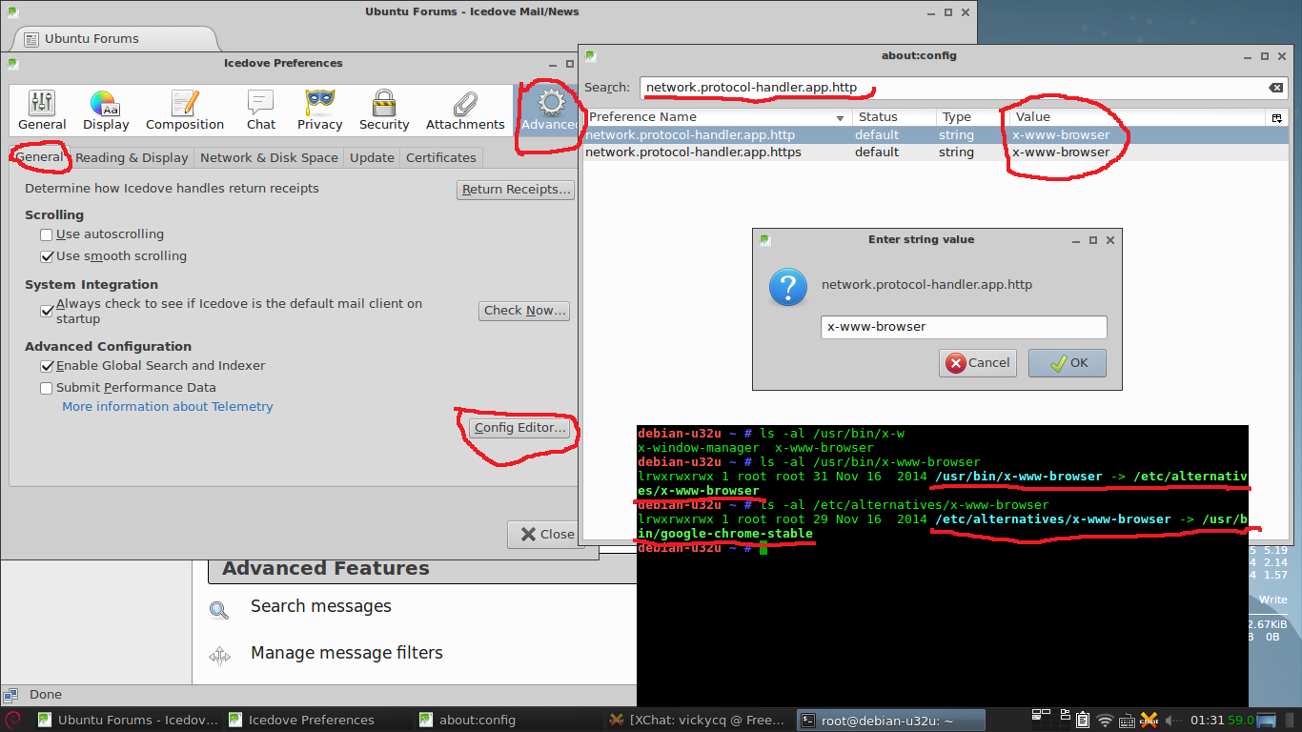Confirm string value with OK
1302x732 pixels.
1068,363
